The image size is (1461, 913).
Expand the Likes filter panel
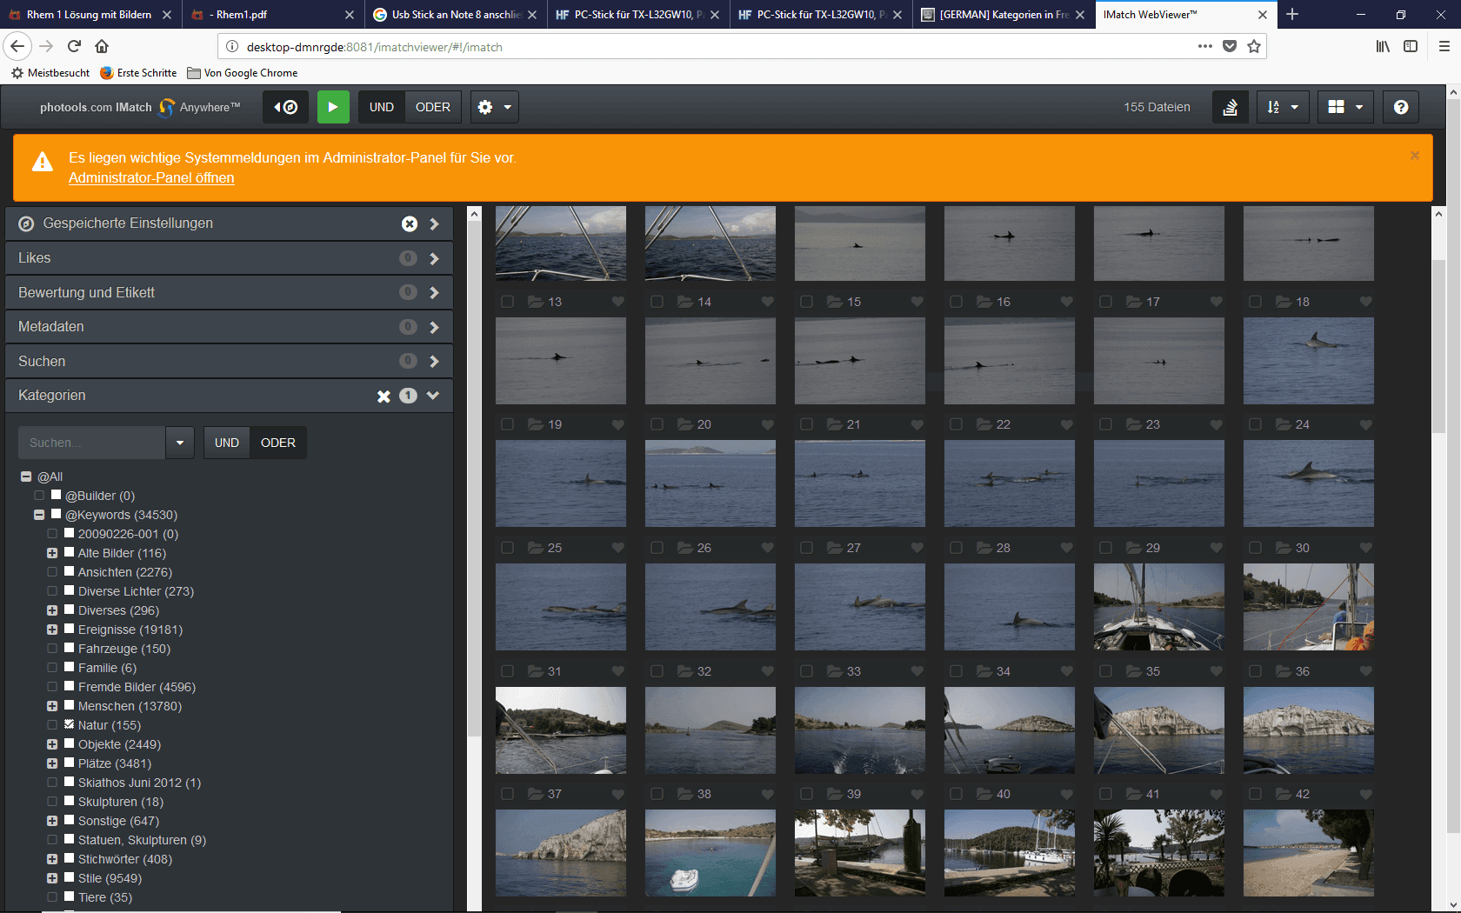[x=434, y=258]
